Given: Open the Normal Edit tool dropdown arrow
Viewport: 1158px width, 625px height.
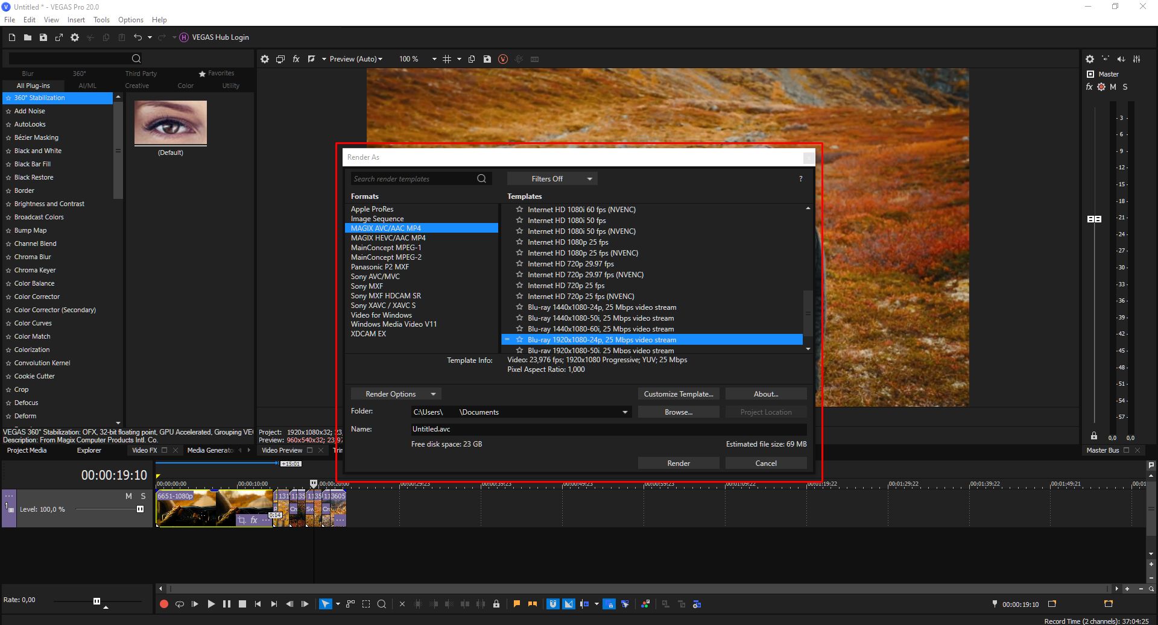Looking at the screenshot, I should (338, 604).
